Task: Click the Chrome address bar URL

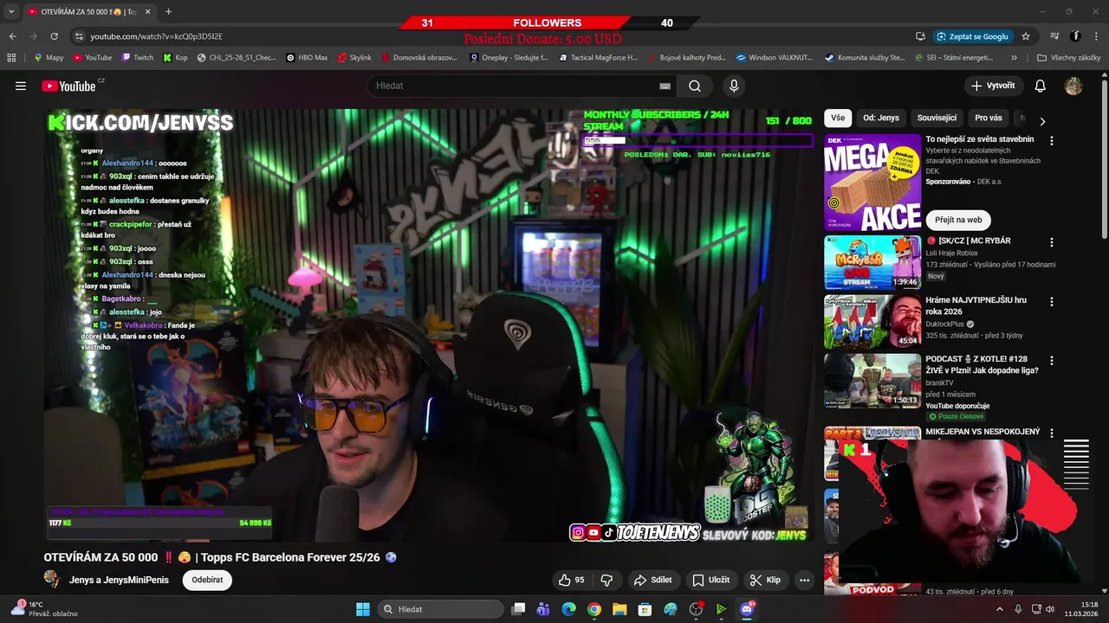Action: 156,36
